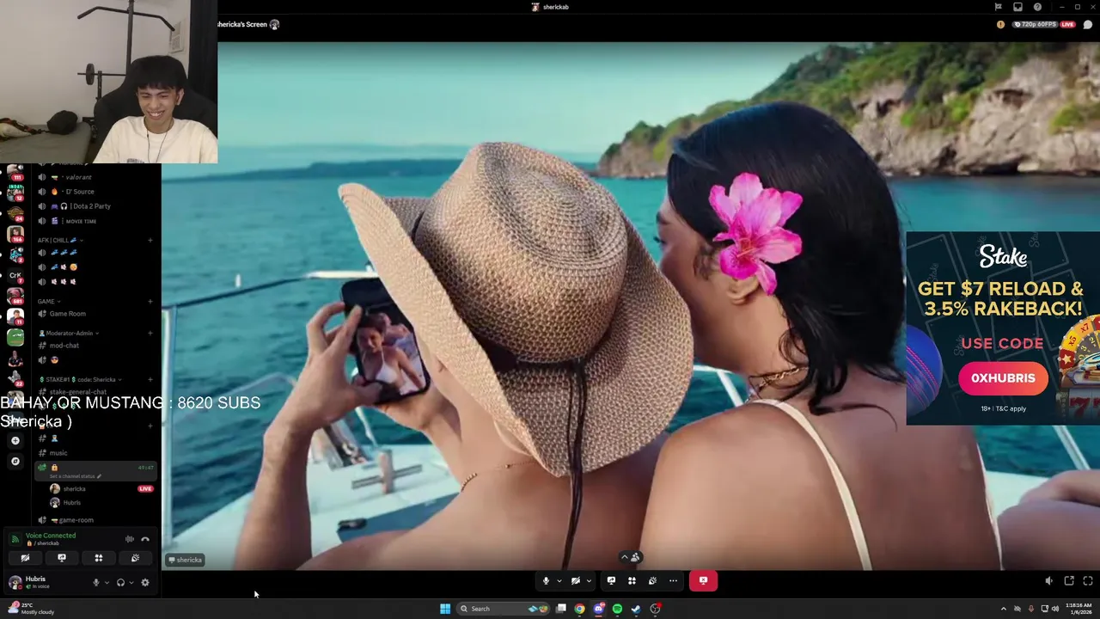Click the Stake ad OXHUBRIS code button
1100x619 pixels.
pos(1003,378)
